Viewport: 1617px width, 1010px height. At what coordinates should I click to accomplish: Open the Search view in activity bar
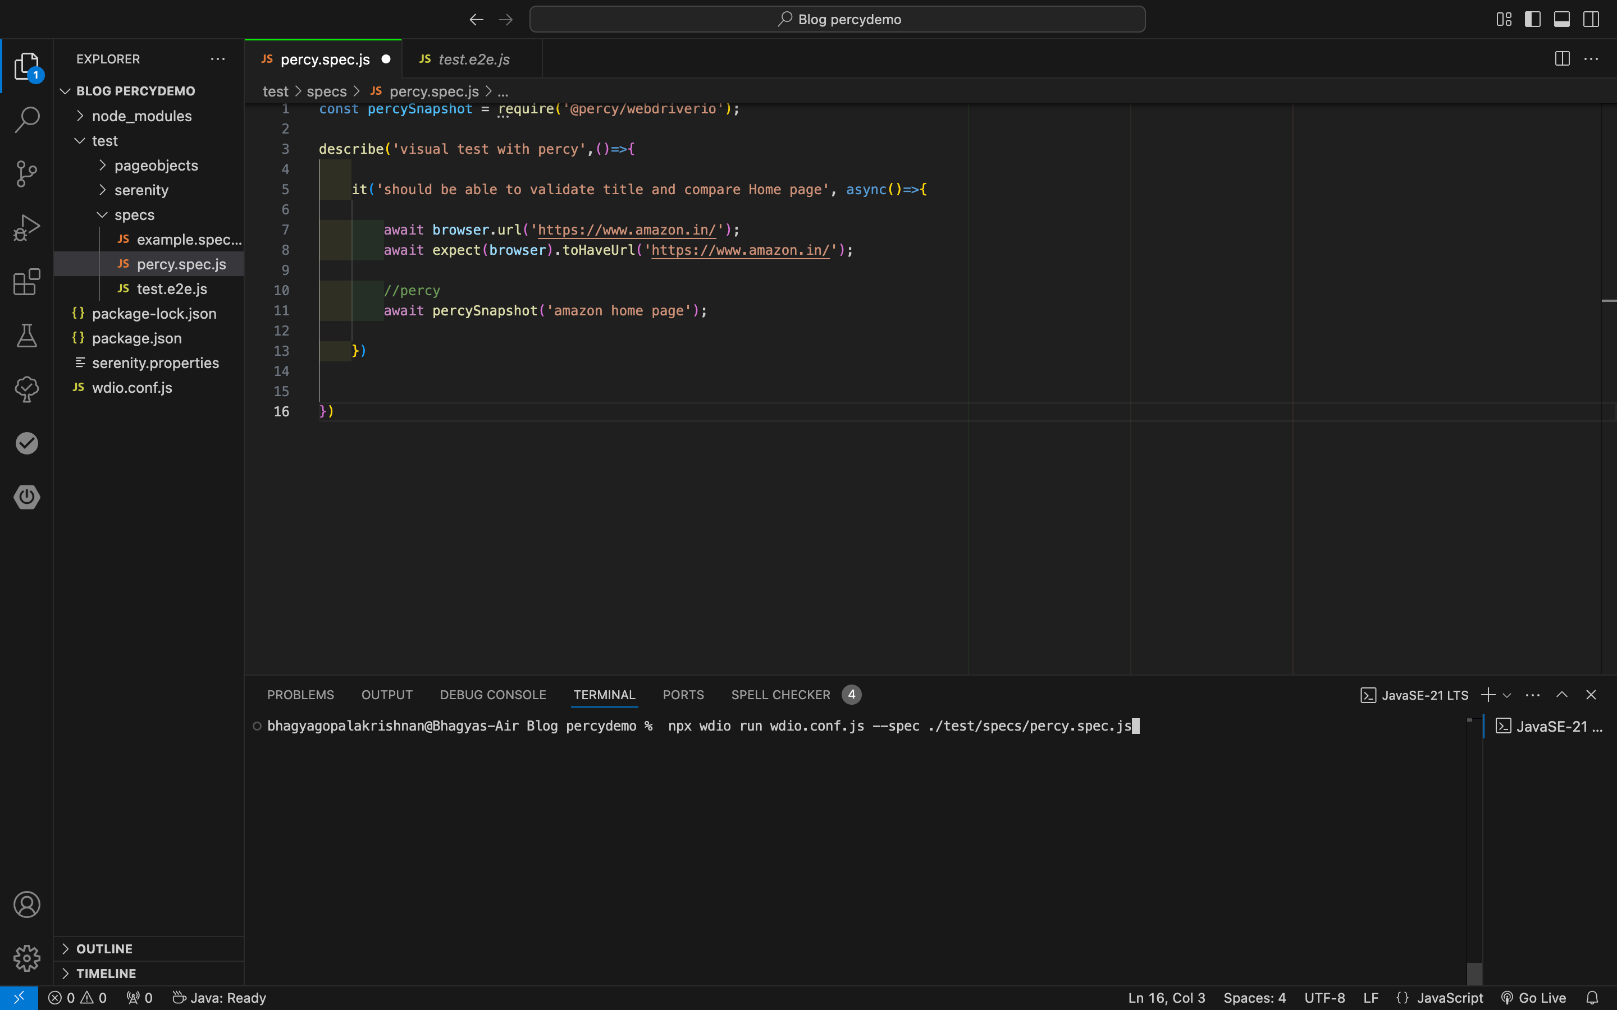(27, 120)
